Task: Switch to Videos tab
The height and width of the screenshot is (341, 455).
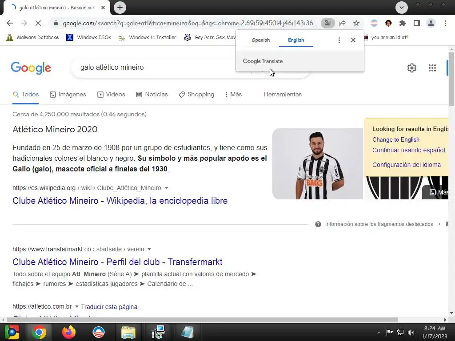Action: tap(111, 95)
